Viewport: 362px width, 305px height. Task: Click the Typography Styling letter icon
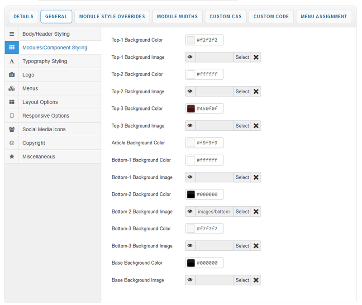pos(12,61)
